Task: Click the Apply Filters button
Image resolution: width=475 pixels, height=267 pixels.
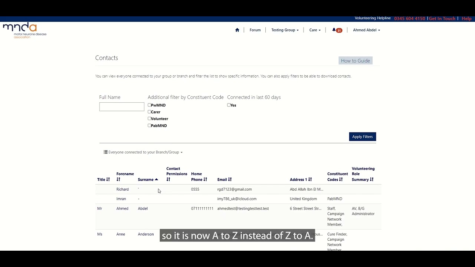Action: pyautogui.click(x=362, y=136)
